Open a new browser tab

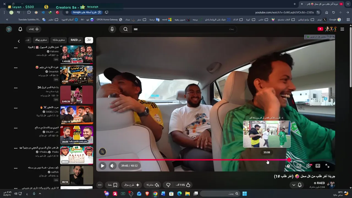295,4
